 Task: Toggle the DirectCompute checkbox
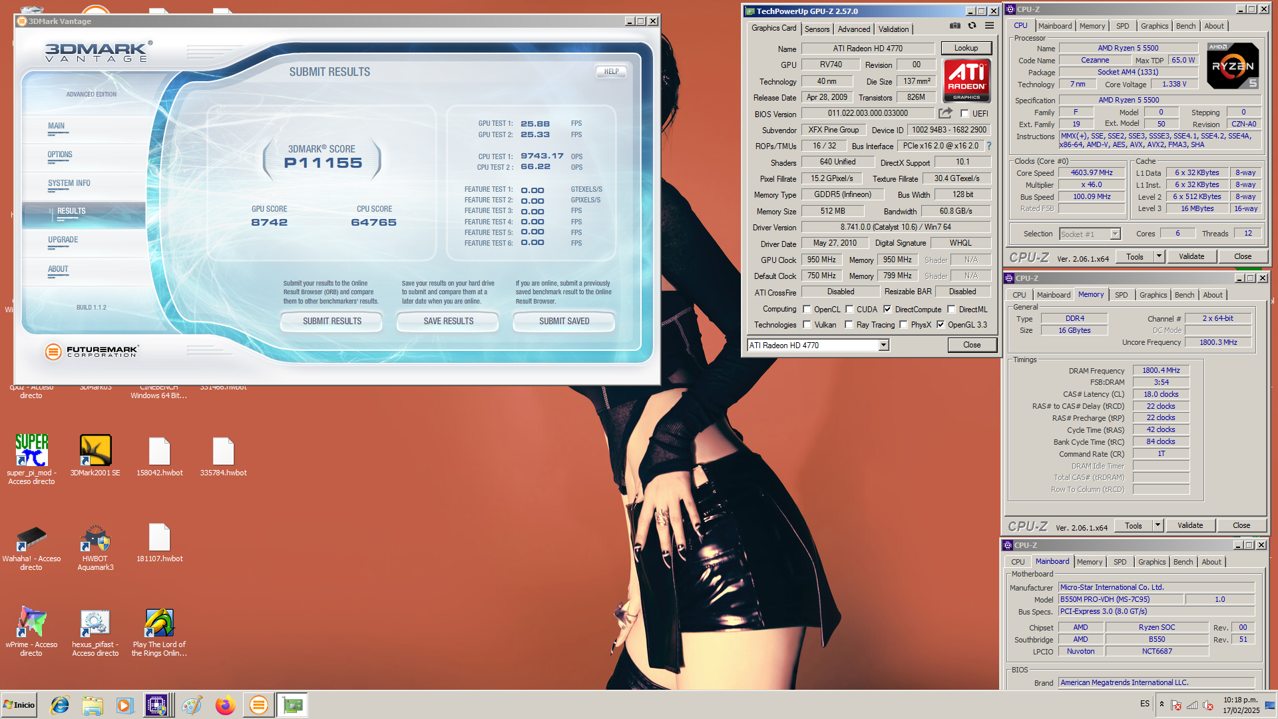point(887,310)
